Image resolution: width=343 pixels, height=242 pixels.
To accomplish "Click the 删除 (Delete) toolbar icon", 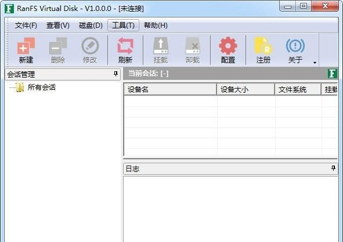I will [58, 46].
